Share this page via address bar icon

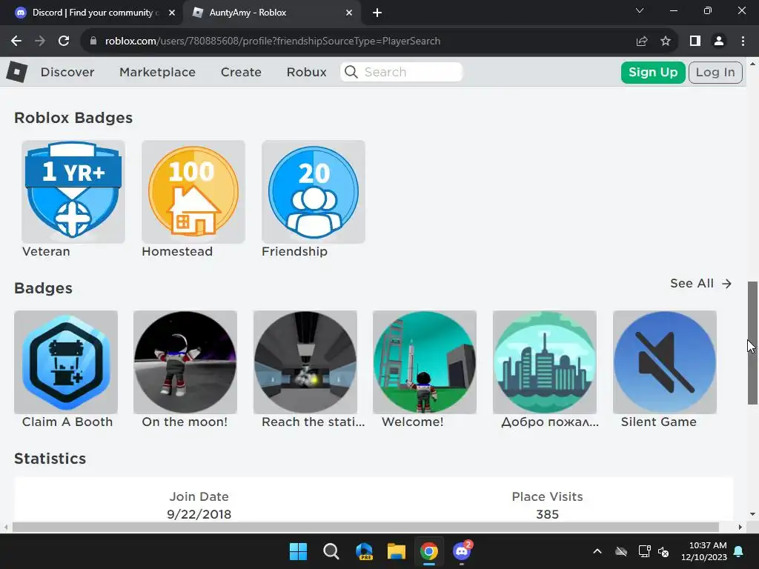(x=642, y=41)
